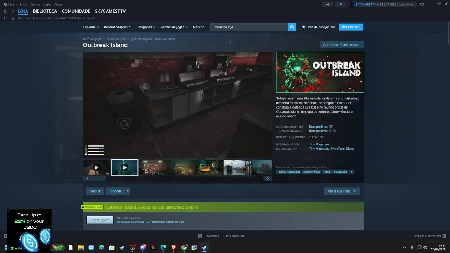Image resolution: width=450 pixels, height=253 pixels.
Task: Open Google Chrome from the taskbar
Action: [184, 247]
